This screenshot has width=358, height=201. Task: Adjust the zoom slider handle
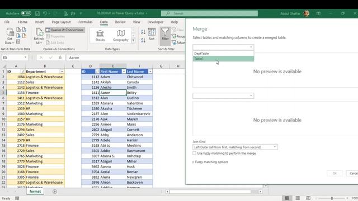(x=332, y=198)
